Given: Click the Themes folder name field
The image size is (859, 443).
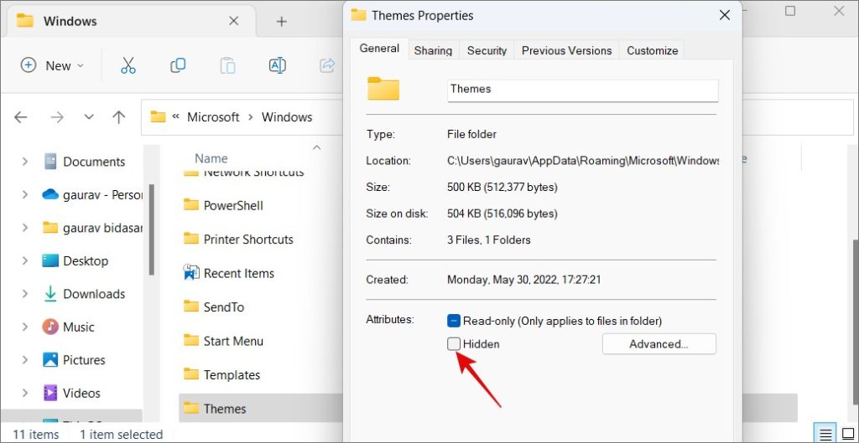Looking at the screenshot, I should [583, 90].
